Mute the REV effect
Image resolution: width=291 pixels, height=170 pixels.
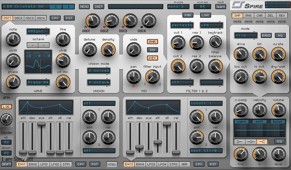coord(282,22)
